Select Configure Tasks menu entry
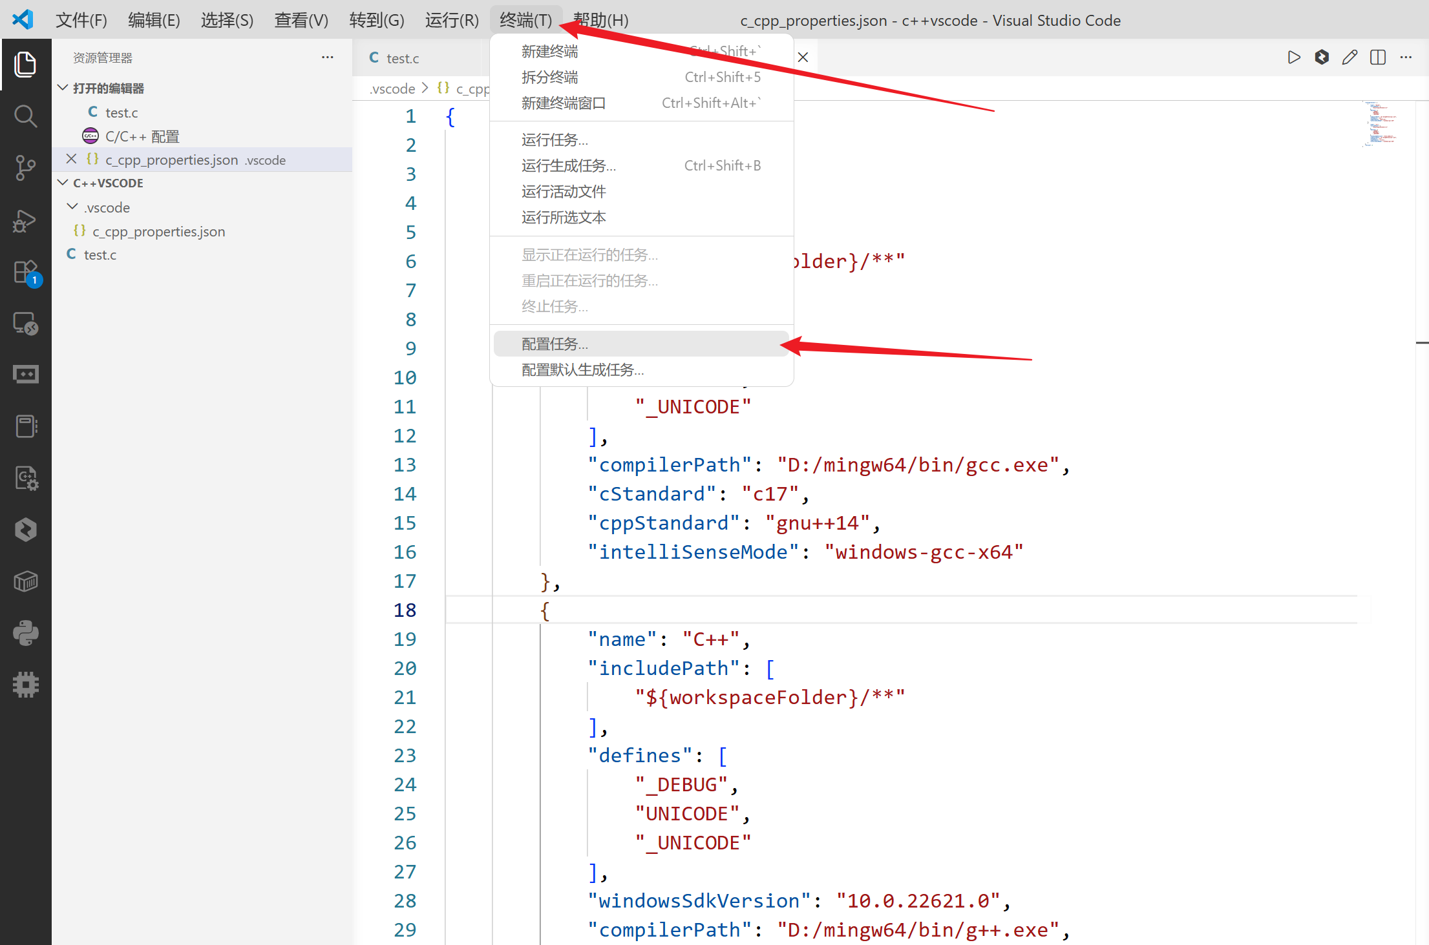1429x945 pixels. [x=641, y=344]
